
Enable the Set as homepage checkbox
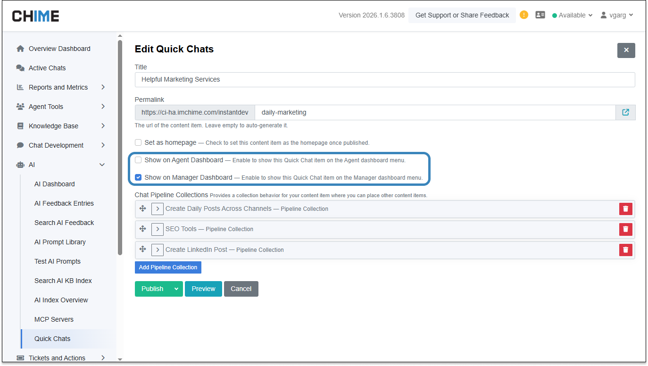click(x=138, y=142)
